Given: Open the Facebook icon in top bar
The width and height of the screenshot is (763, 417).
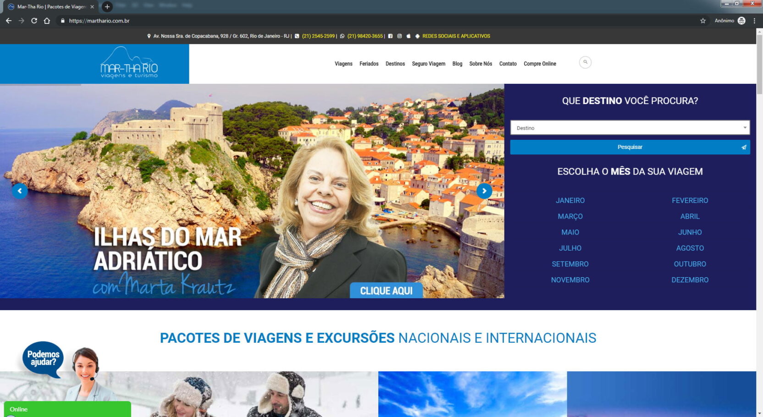Looking at the screenshot, I should pyautogui.click(x=390, y=36).
